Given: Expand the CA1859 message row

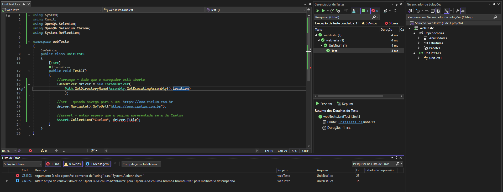Looking at the screenshot, I should coord(7,181).
